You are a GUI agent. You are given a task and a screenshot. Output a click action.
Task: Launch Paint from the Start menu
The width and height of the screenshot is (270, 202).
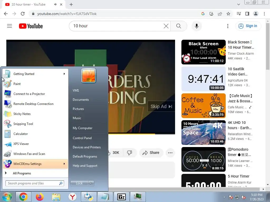tap(35, 84)
